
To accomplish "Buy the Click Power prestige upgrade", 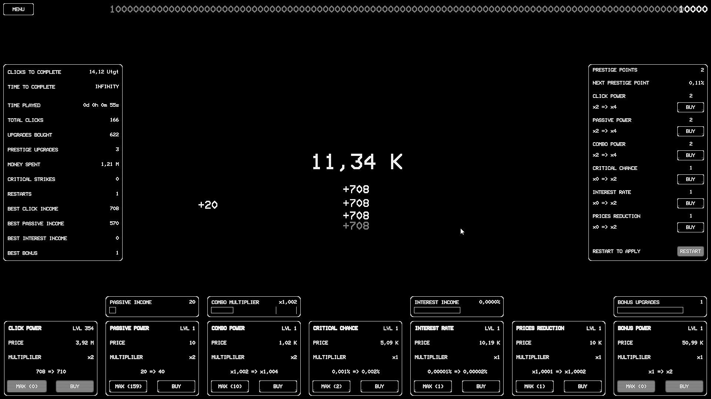I will (x=690, y=107).
